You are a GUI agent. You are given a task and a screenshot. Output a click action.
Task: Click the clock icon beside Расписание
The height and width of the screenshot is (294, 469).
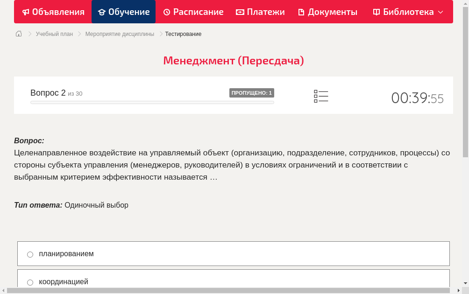click(166, 12)
